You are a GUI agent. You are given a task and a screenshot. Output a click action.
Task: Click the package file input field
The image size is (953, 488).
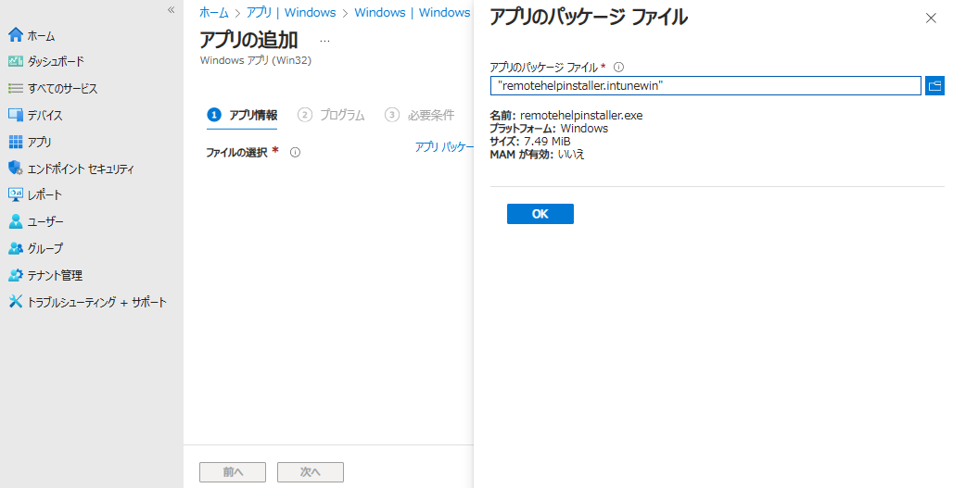pos(705,85)
